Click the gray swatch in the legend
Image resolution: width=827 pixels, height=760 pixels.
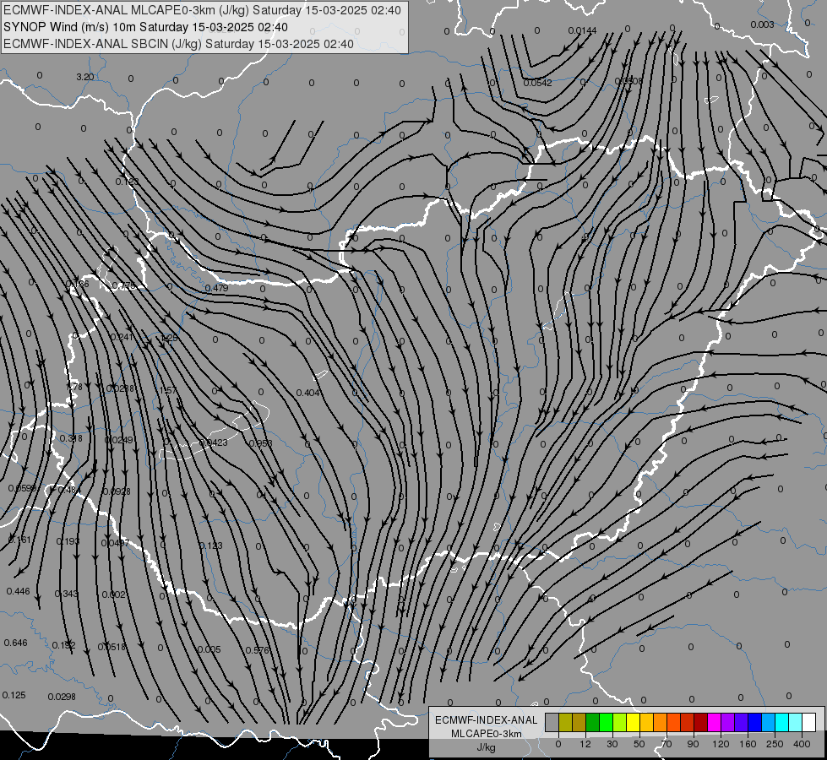[x=552, y=722]
